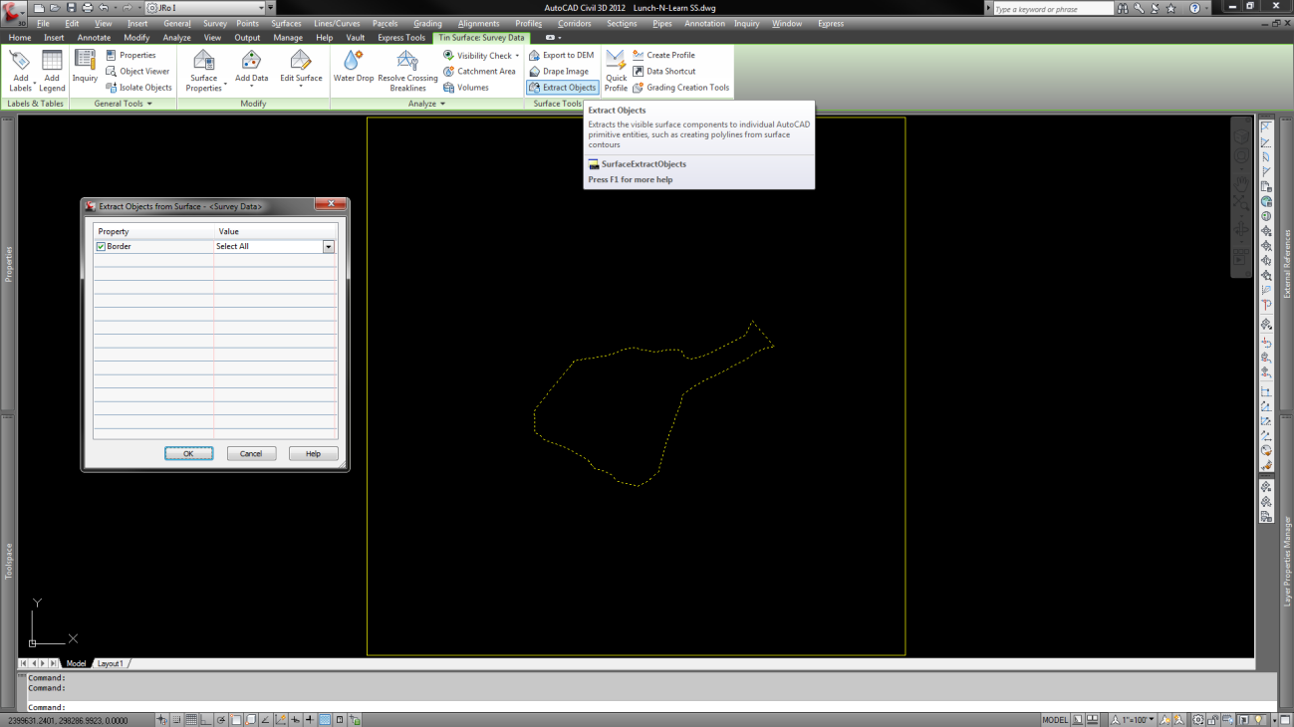
Task: Click Data Shortcut tool
Action: tap(663, 71)
